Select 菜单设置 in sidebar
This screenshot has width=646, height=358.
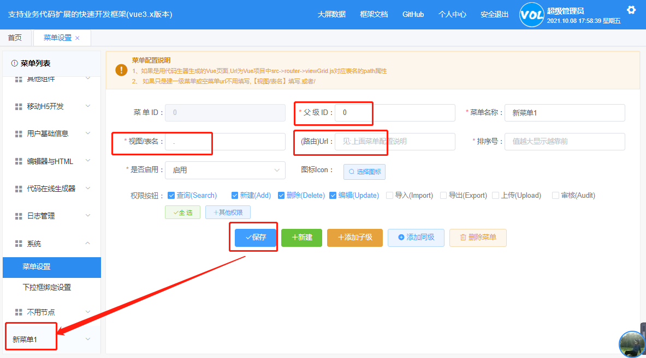(52, 267)
